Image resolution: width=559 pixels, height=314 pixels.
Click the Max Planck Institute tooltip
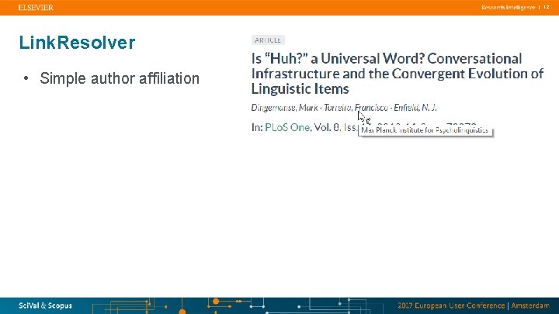coord(425,130)
